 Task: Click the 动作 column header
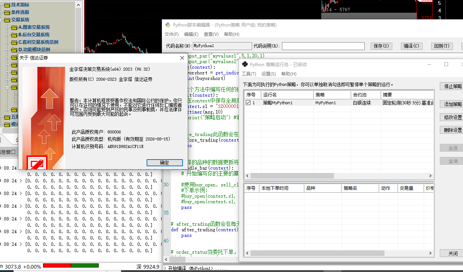pos(389,188)
